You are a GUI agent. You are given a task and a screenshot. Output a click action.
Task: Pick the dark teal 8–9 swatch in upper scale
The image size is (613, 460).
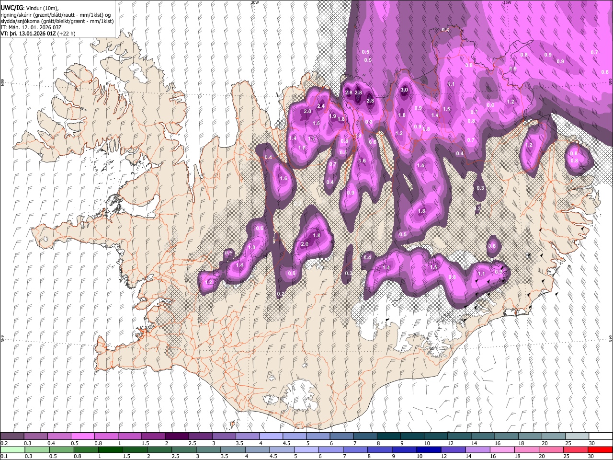(x=388, y=437)
